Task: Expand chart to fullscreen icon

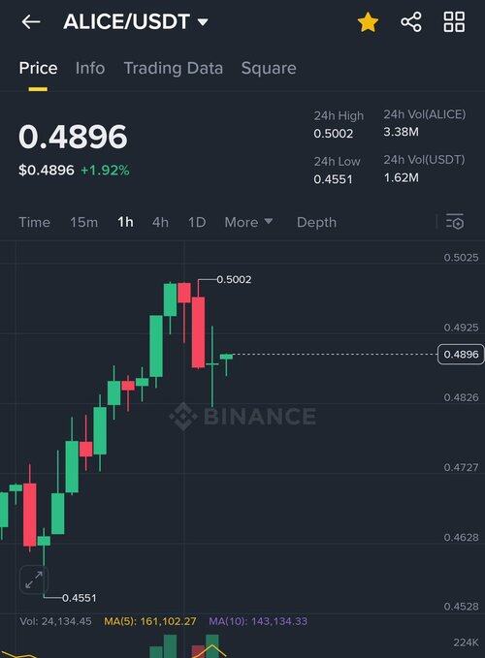Action: coord(34,580)
